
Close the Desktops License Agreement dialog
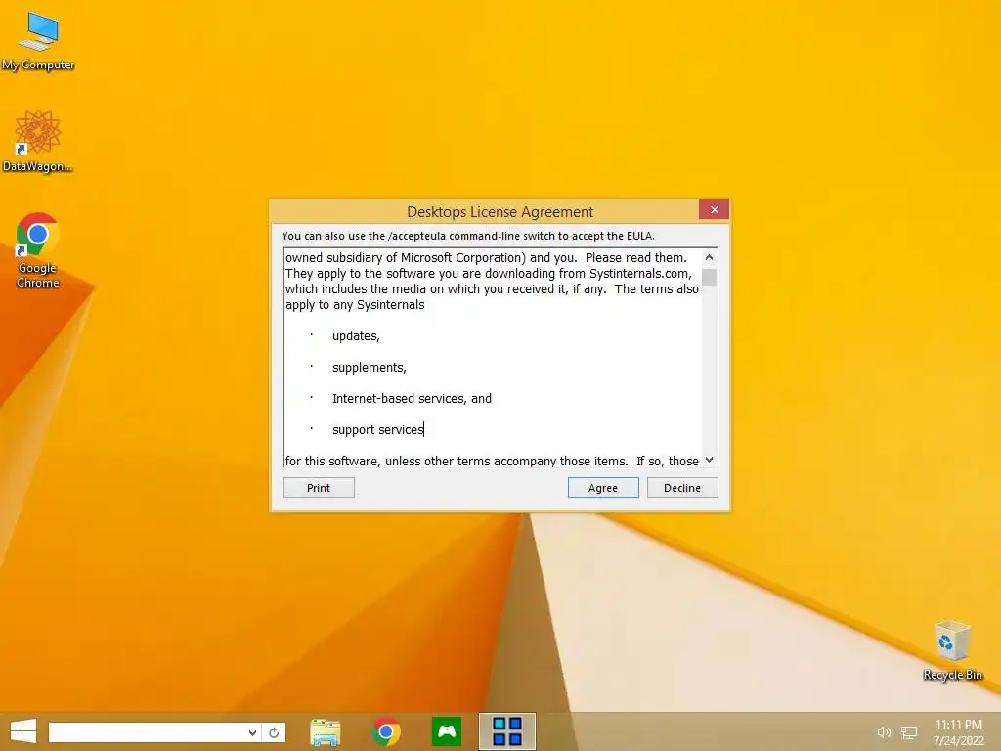pos(714,209)
